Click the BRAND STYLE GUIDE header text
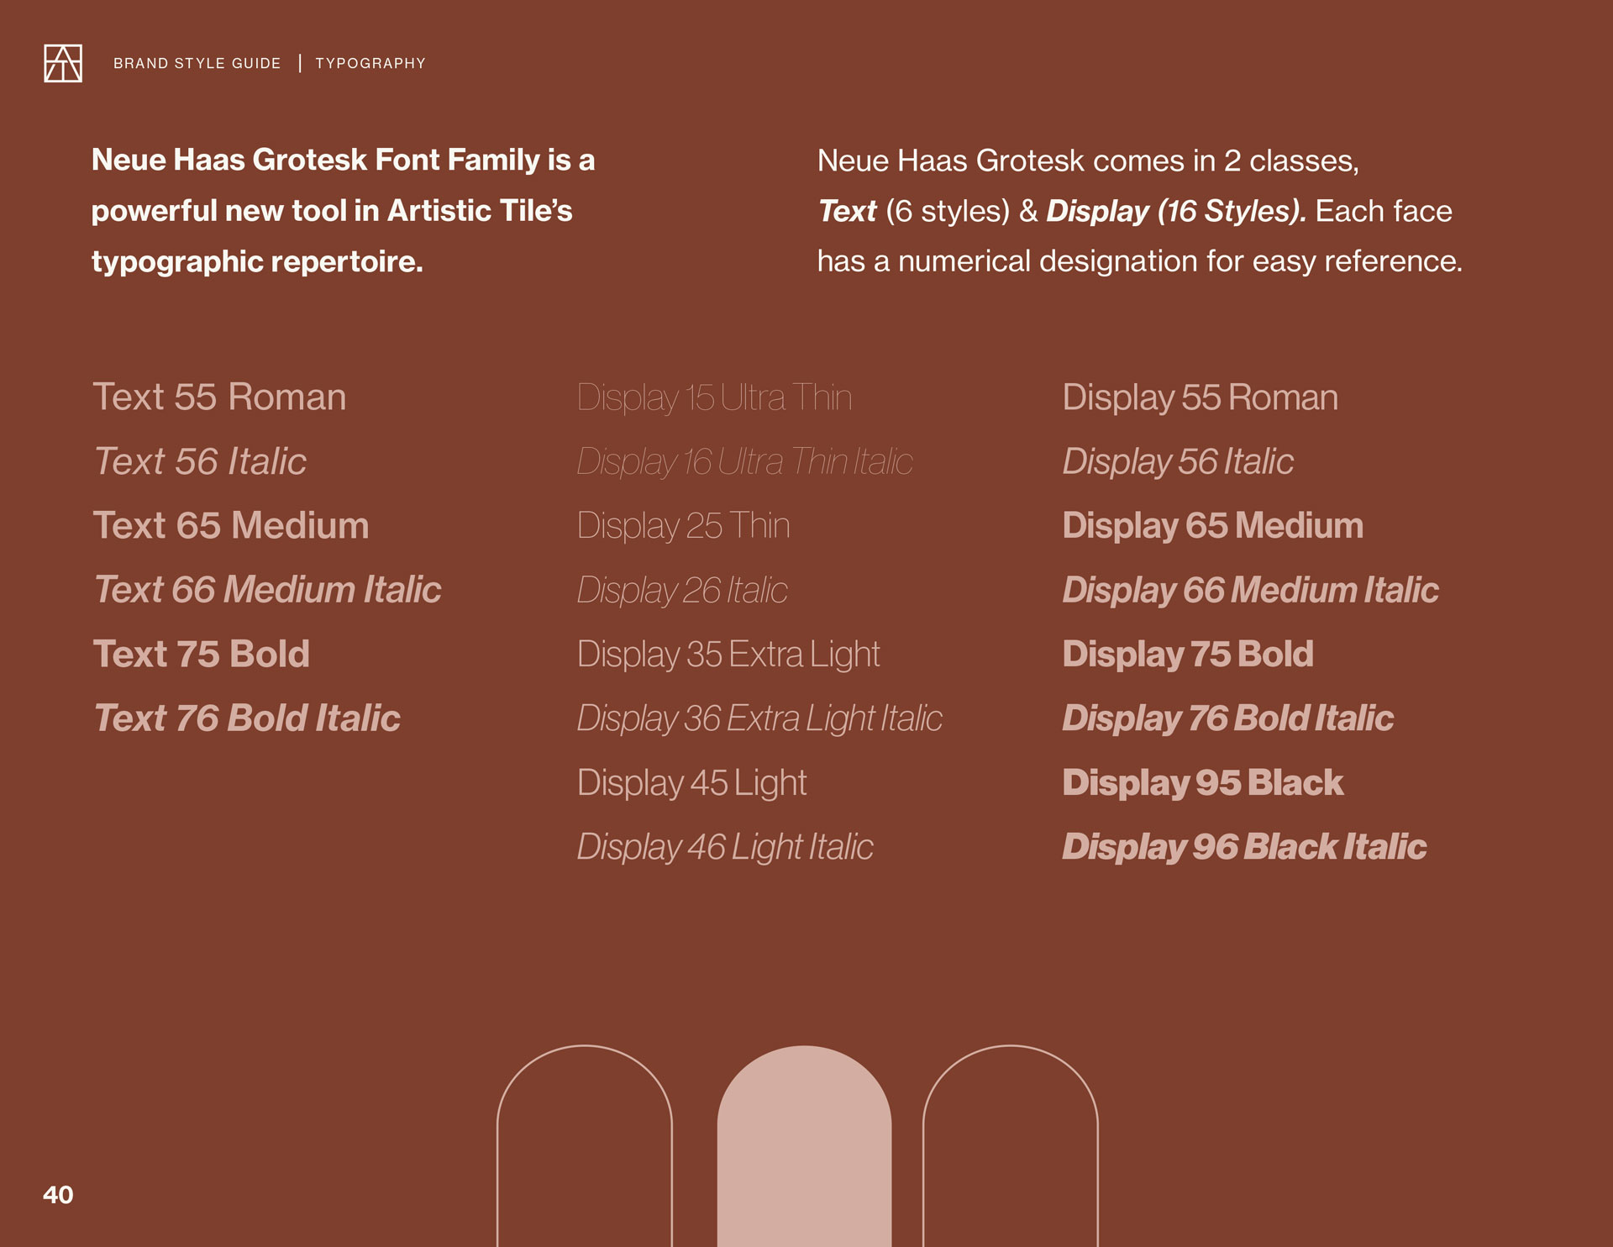1613x1247 pixels. 197,64
